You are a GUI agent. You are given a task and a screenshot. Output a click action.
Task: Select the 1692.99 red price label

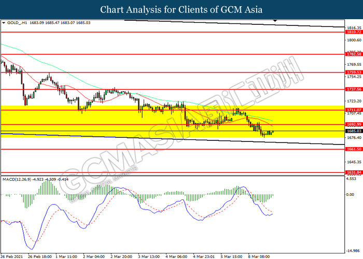click(354, 124)
